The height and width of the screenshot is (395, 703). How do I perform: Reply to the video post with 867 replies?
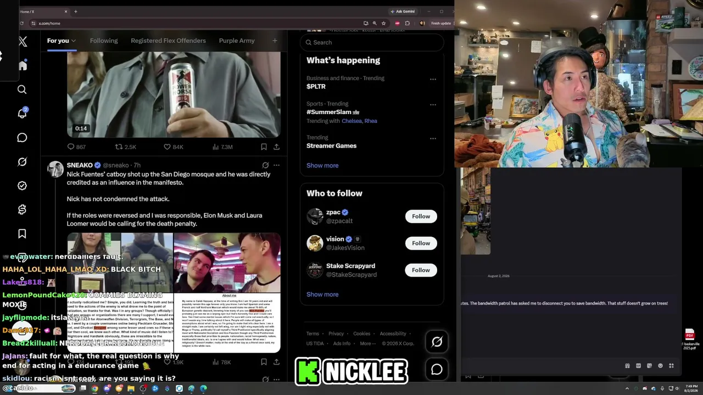coord(76,147)
